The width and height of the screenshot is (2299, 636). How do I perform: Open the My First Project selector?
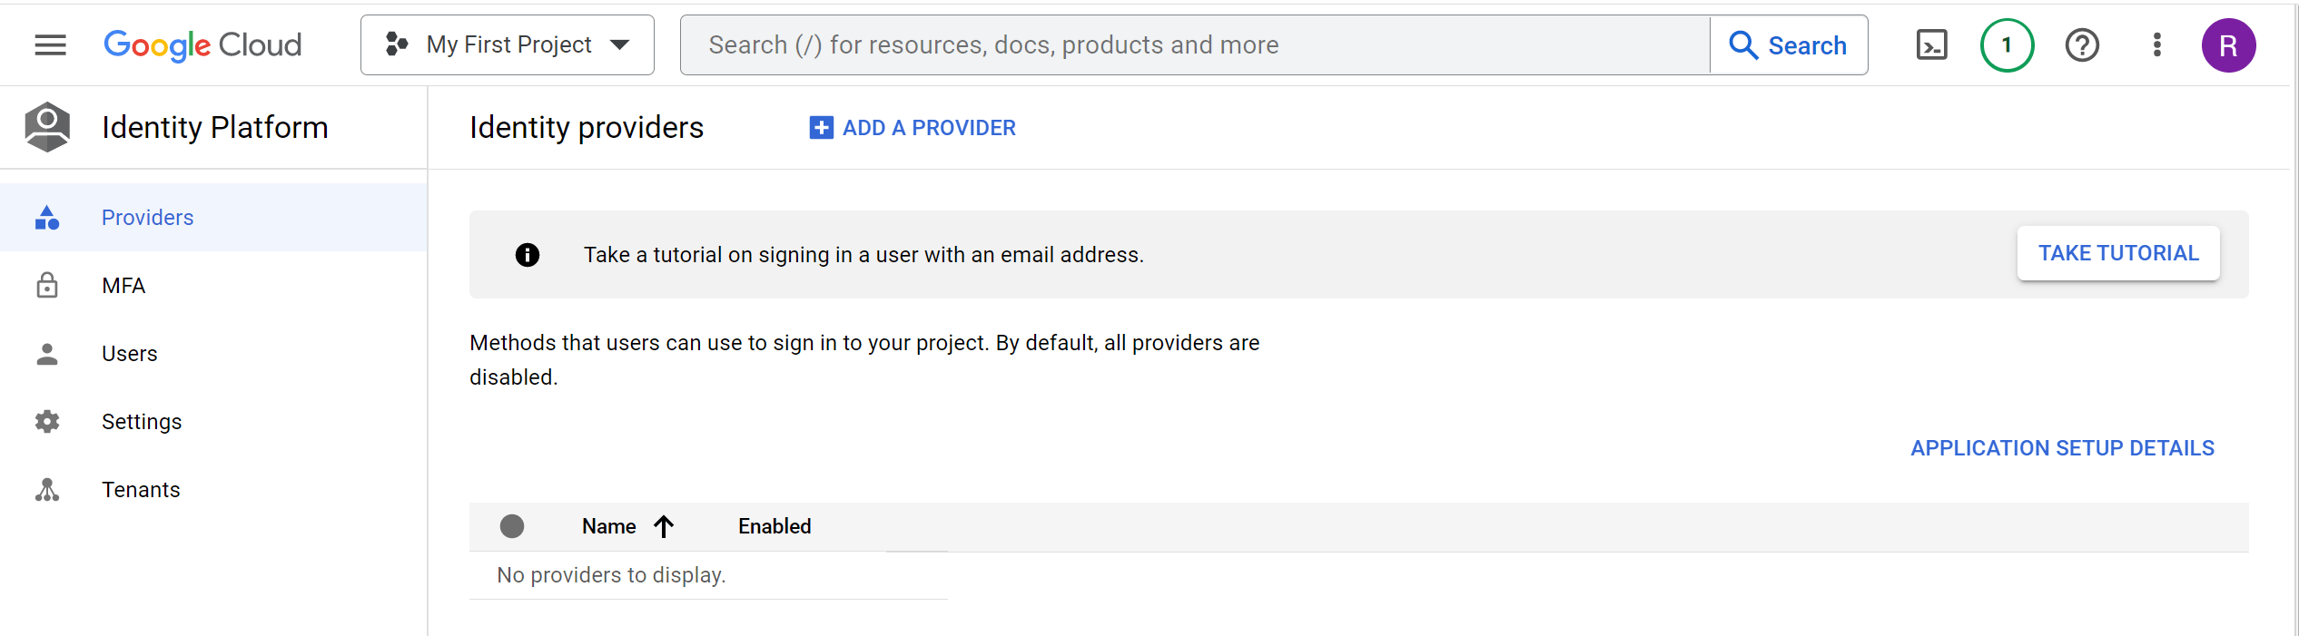click(507, 44)
